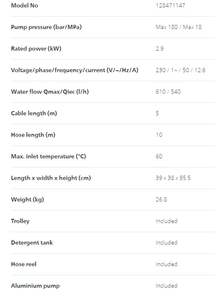Click the Detergent tank row label
This screenshot has height=296, width=215.
32,242
